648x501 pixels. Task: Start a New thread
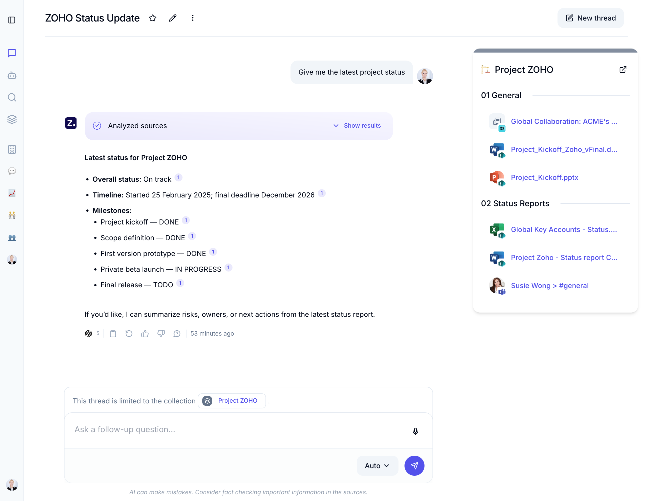click(590, 18)
